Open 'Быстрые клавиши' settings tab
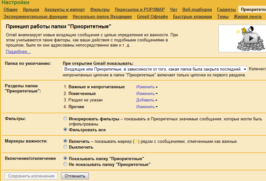 point(192,16)
